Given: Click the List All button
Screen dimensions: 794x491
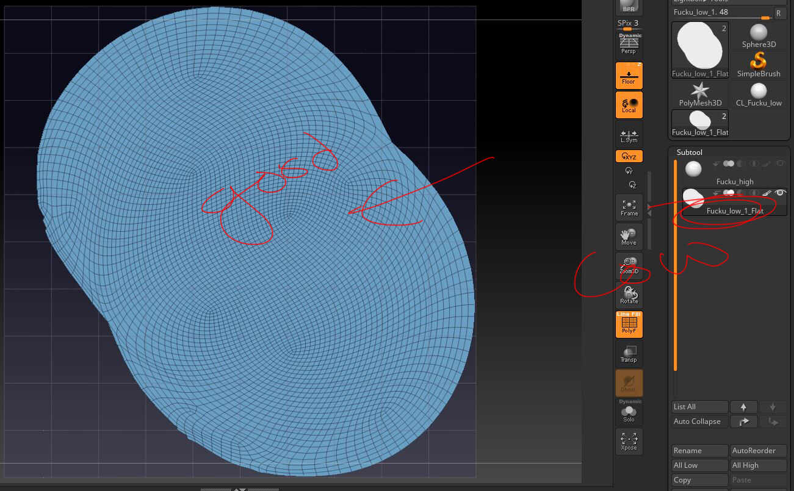Looking at the screenshot, I should pyautogui.click(x=700, y=407).
